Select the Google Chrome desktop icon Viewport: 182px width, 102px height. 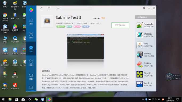pos(5,17)
